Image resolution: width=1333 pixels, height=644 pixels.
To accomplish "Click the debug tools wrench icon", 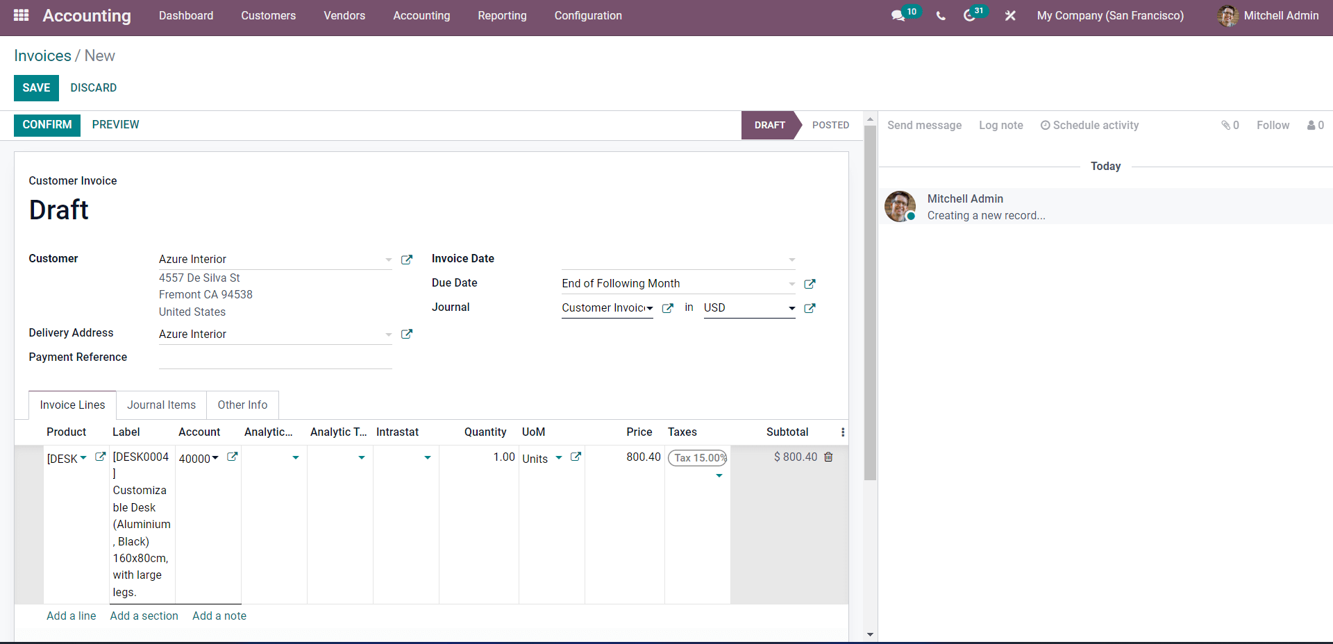I will click(x=1010, y=15).
